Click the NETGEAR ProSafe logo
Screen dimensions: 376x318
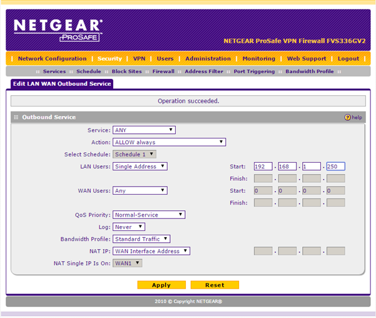58,30
